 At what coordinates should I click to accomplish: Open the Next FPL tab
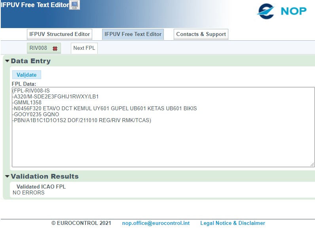(x=84, y=48)
